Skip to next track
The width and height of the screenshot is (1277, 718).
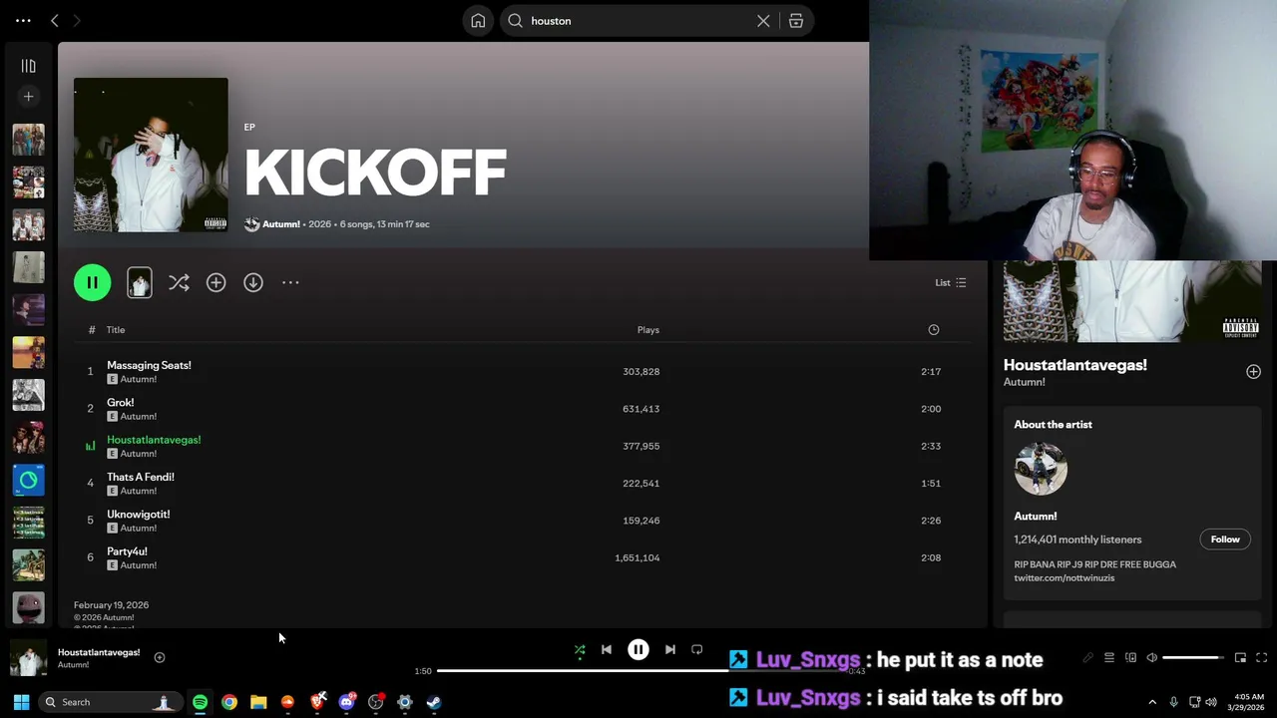coord(670,649)
